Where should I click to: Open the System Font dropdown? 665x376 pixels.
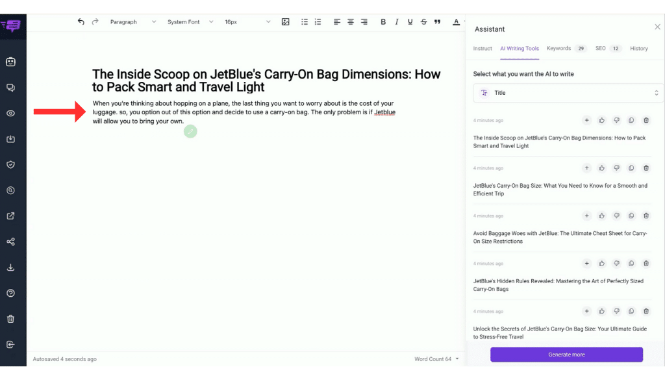[x=190, y=22]
